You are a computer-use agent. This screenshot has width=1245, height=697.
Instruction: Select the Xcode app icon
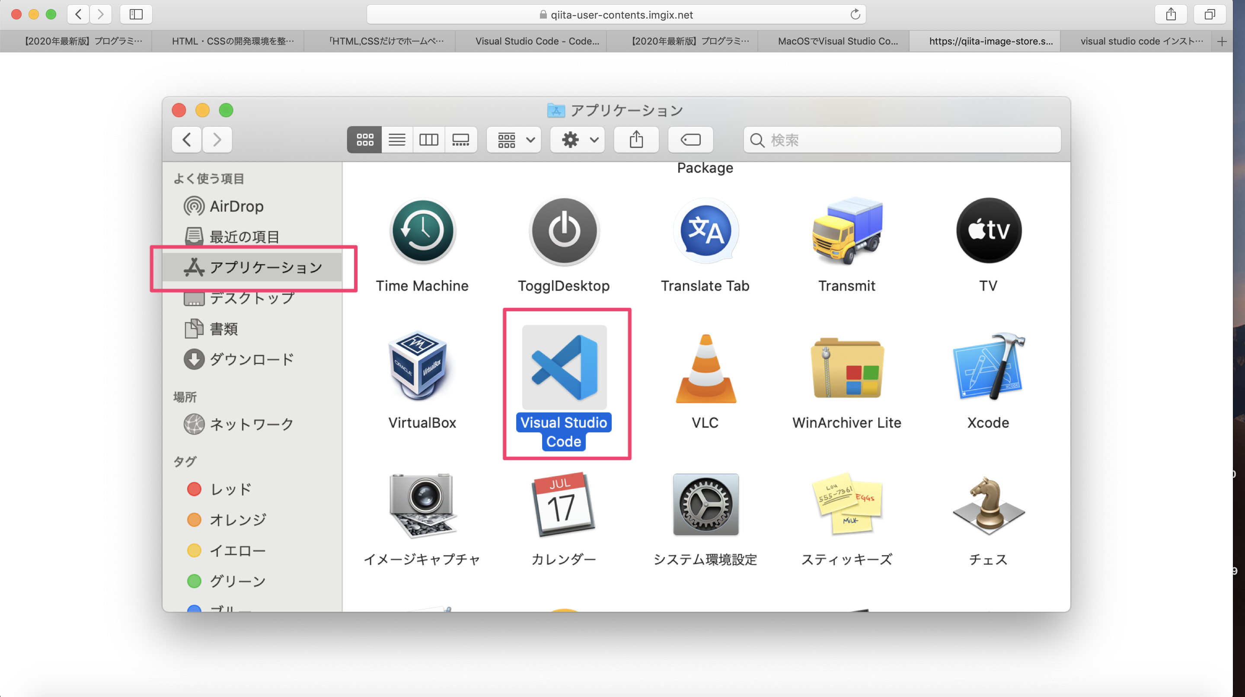coord(988,367)
